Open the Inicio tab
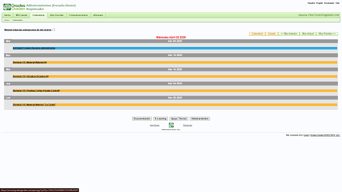The image size is (342, 192). pyautogui.click(x=7, y=15)
